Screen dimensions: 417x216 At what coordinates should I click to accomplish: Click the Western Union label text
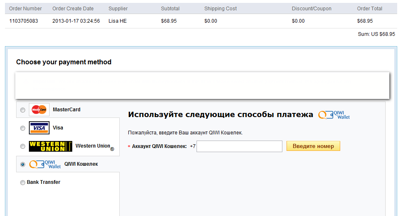point(93,146)
